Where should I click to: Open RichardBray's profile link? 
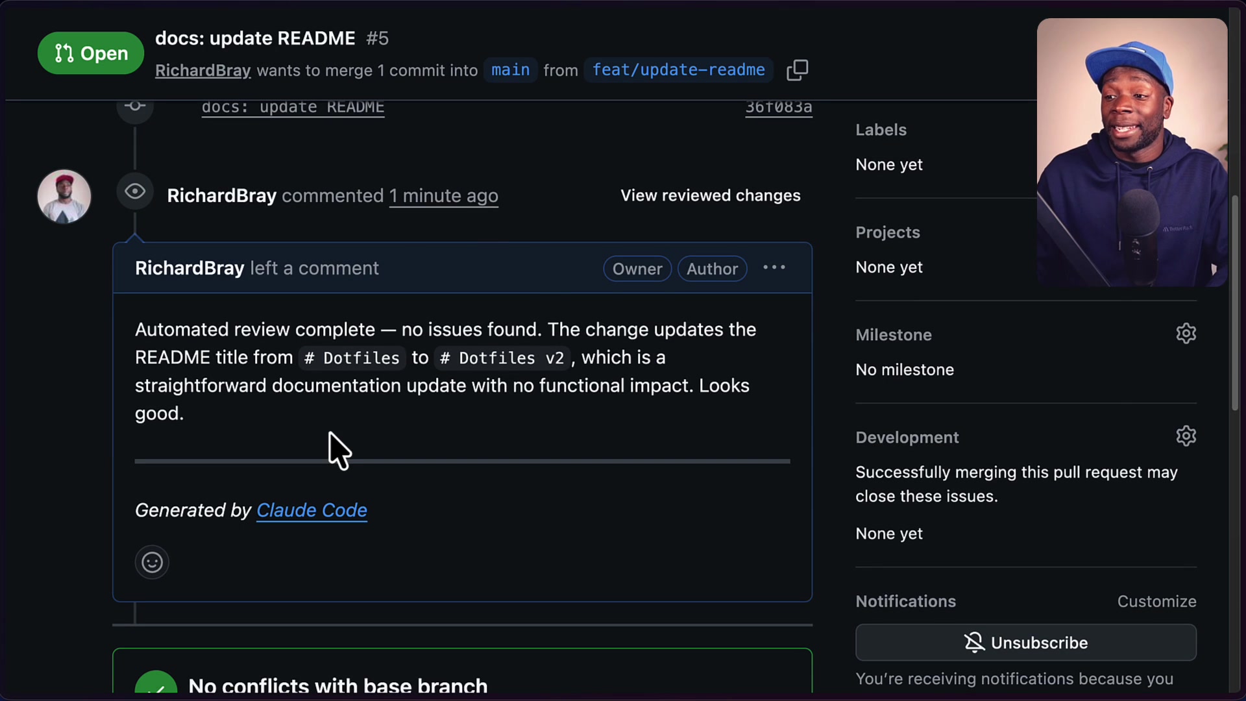click(x=203, y=70)
